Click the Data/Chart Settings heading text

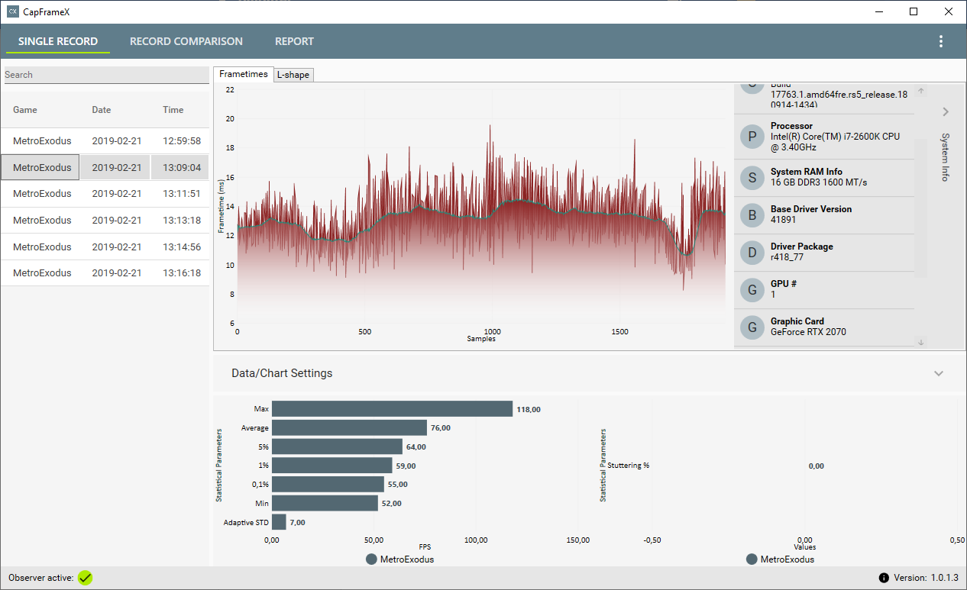click(282, 373)
